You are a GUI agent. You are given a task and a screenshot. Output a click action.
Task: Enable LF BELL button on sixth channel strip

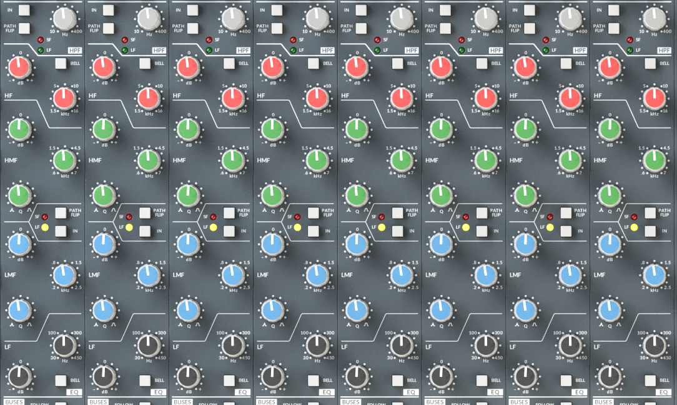(x=482, y=380)
